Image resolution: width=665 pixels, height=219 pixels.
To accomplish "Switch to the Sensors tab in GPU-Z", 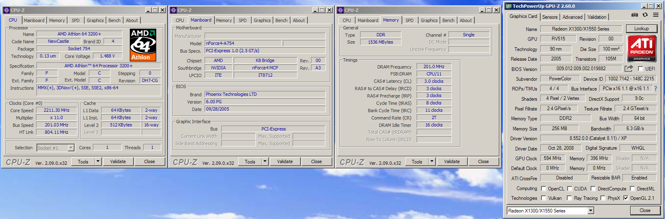I will point(550,17).
